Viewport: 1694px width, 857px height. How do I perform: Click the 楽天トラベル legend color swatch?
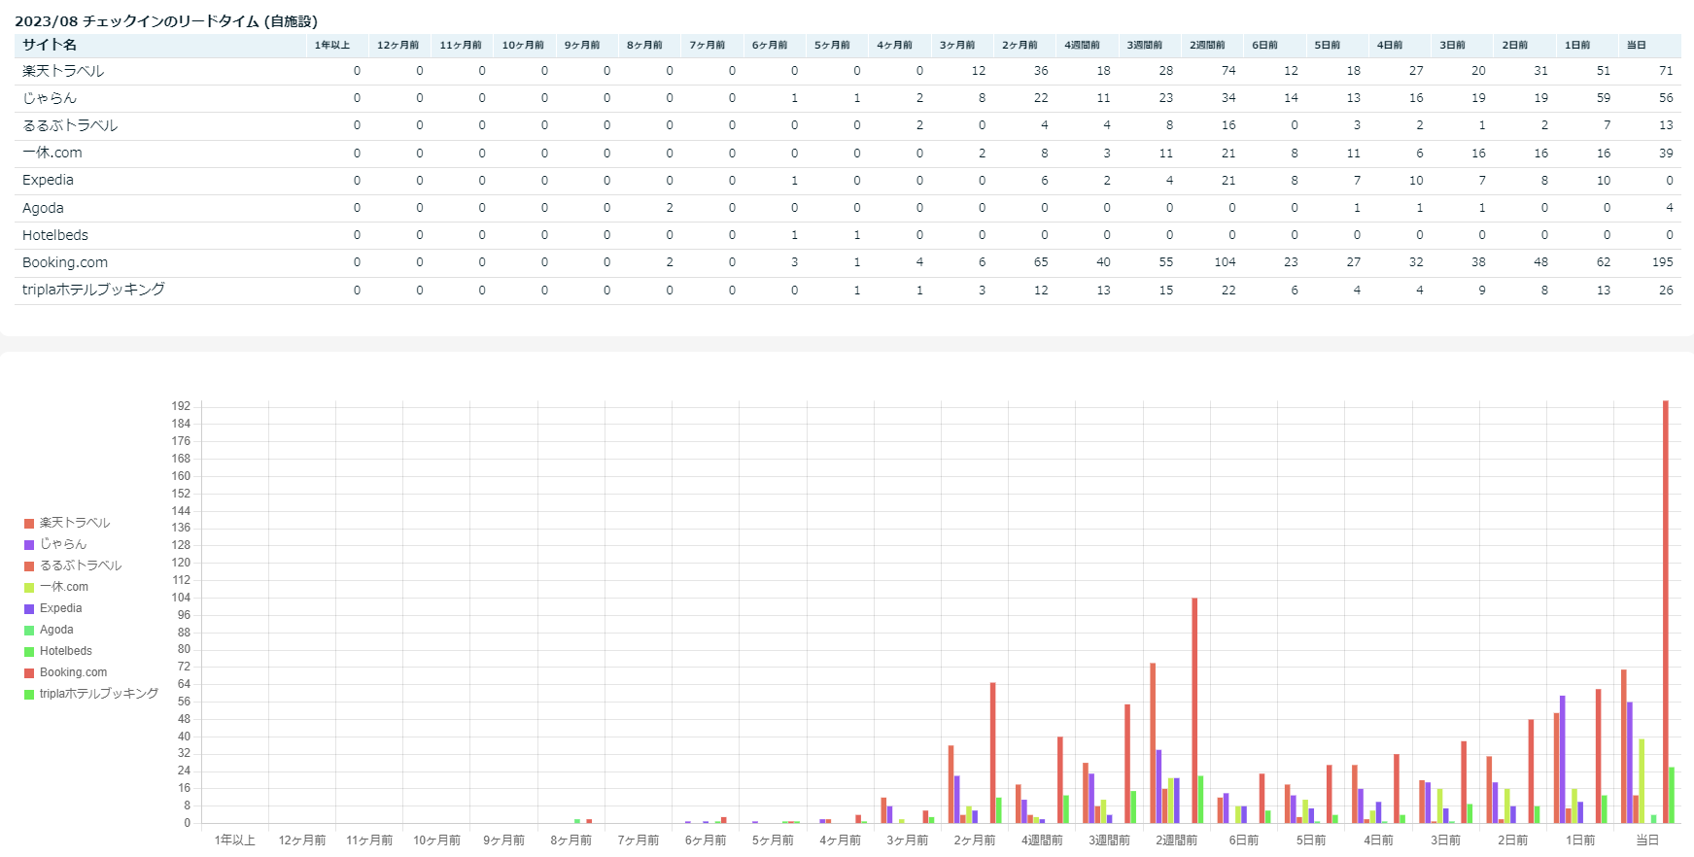(29, 524)
